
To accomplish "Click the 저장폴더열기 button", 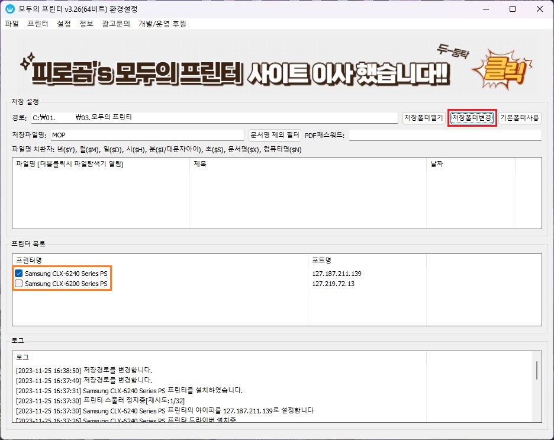I will pyautogui.click(x=422, y=118).
